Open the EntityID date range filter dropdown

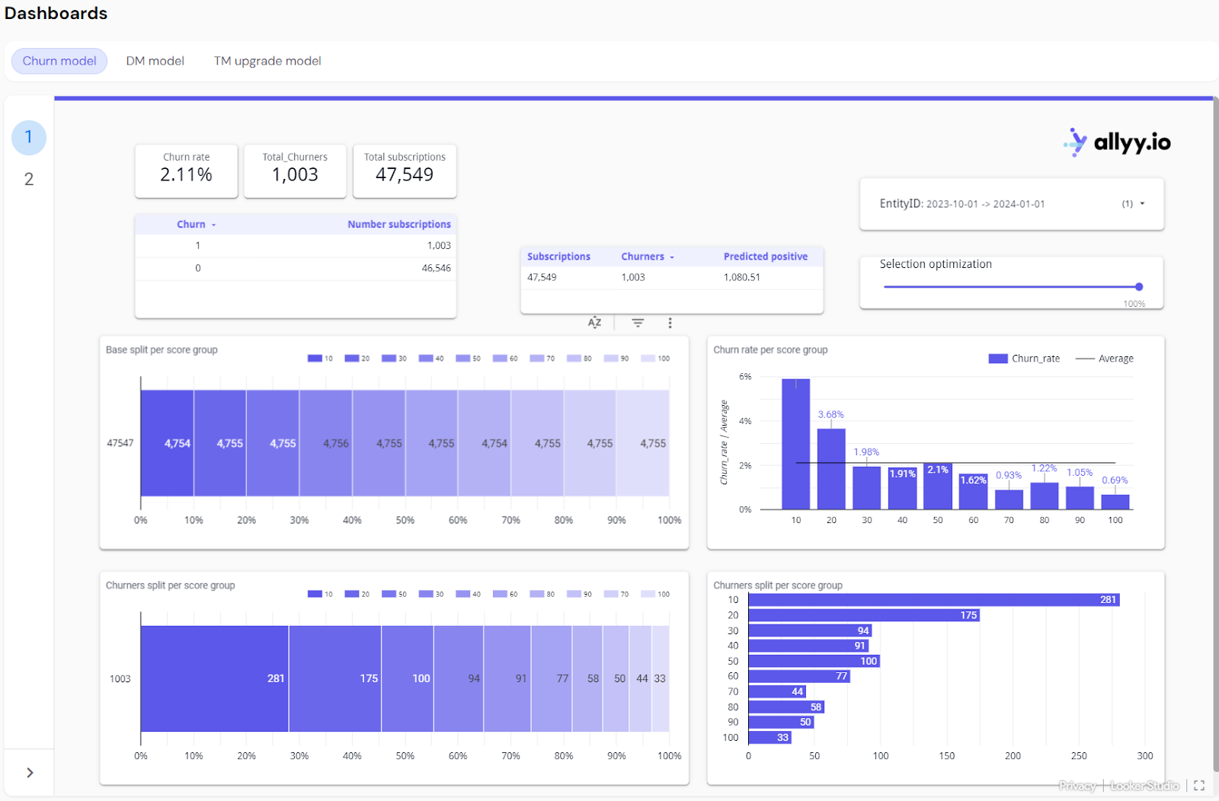click(1141, 203)
